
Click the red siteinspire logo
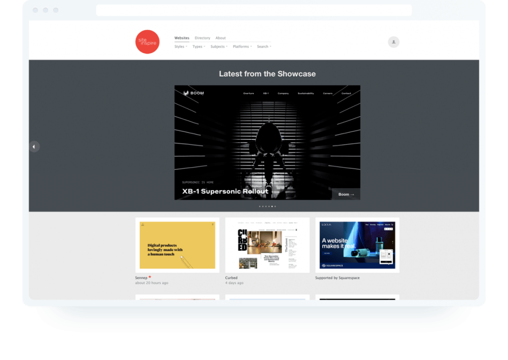[x=147, y=42]
